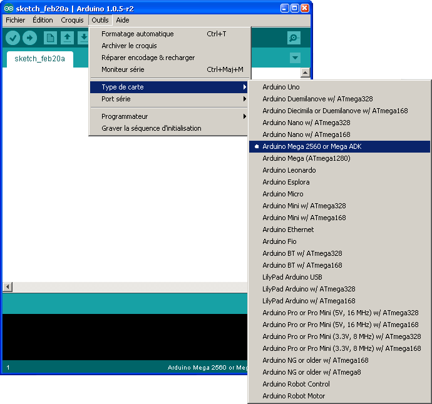This screenshot has height=404, width=432.
Task: Click the Arduino logo in the title bar
Action: pyautogui.click(x=9, y=9)
